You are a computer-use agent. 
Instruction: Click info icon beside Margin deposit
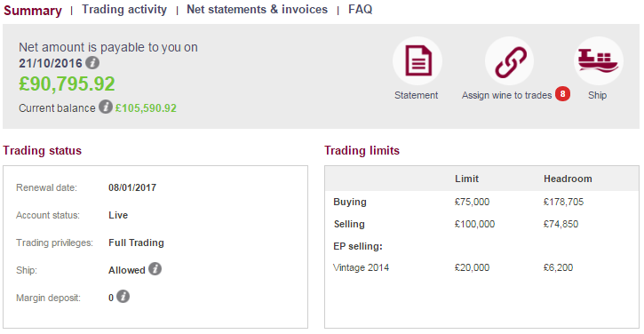pos(123,297)
